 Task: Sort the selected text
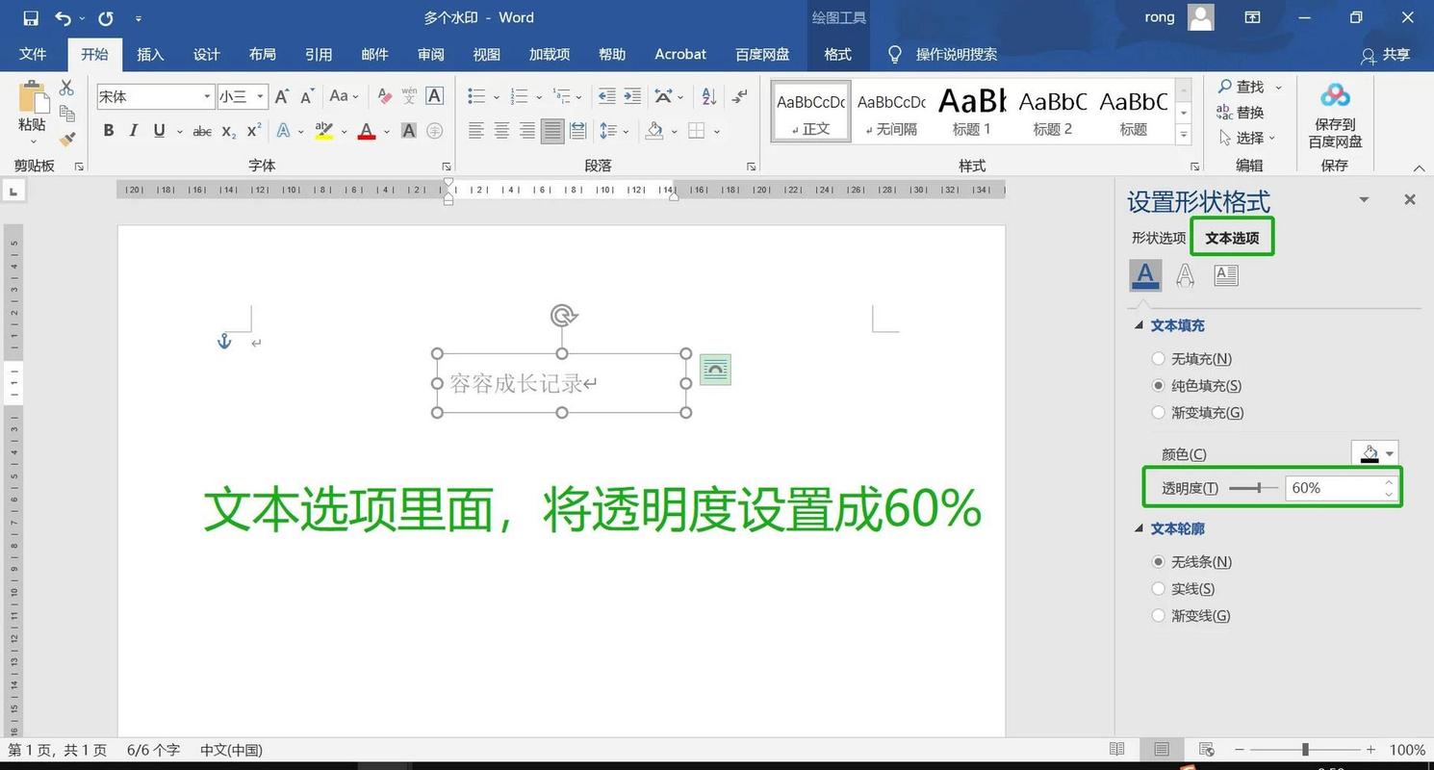(x=709, y=96)
